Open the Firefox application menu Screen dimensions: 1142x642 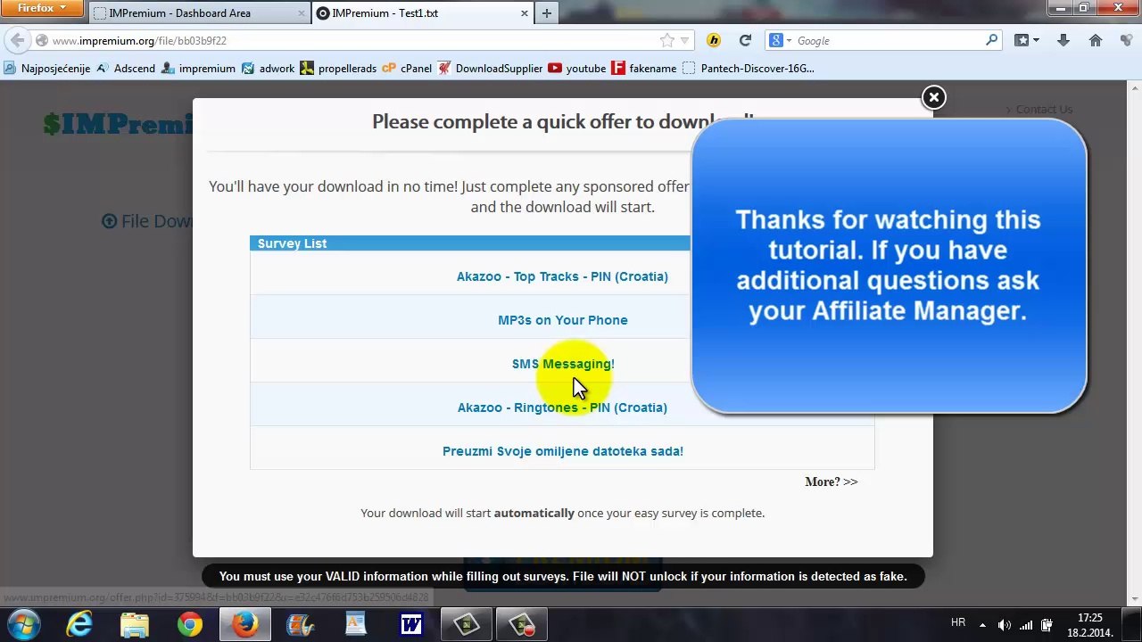pyautogui.click(x=42, y=9)
